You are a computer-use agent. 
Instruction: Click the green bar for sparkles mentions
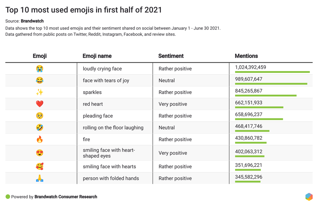[266, 96]
